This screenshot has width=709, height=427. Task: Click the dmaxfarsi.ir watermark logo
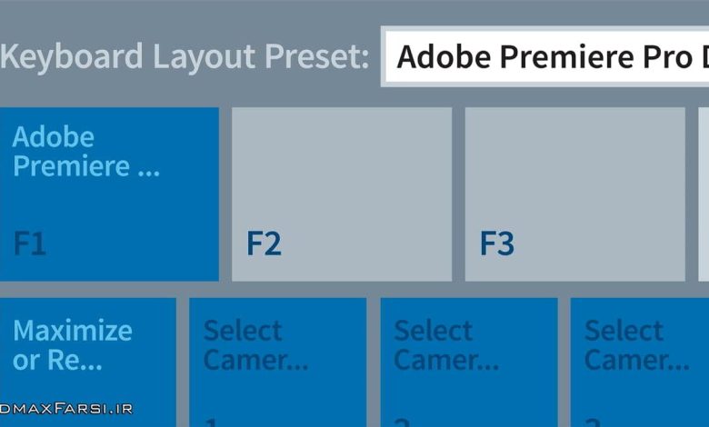tap(66, 409)
